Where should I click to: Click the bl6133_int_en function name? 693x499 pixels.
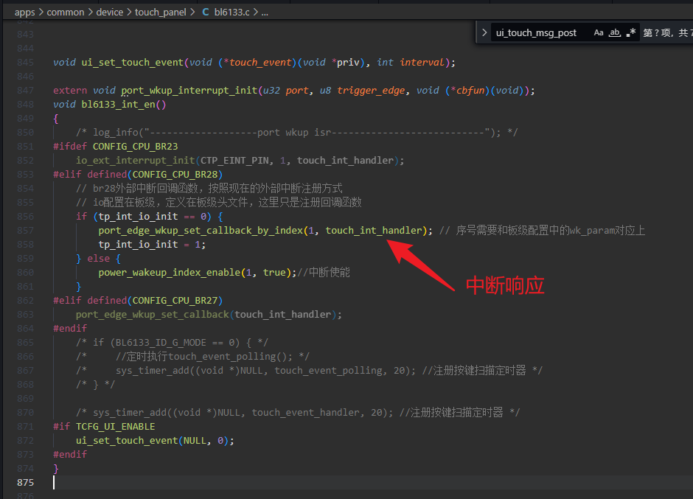118,105
